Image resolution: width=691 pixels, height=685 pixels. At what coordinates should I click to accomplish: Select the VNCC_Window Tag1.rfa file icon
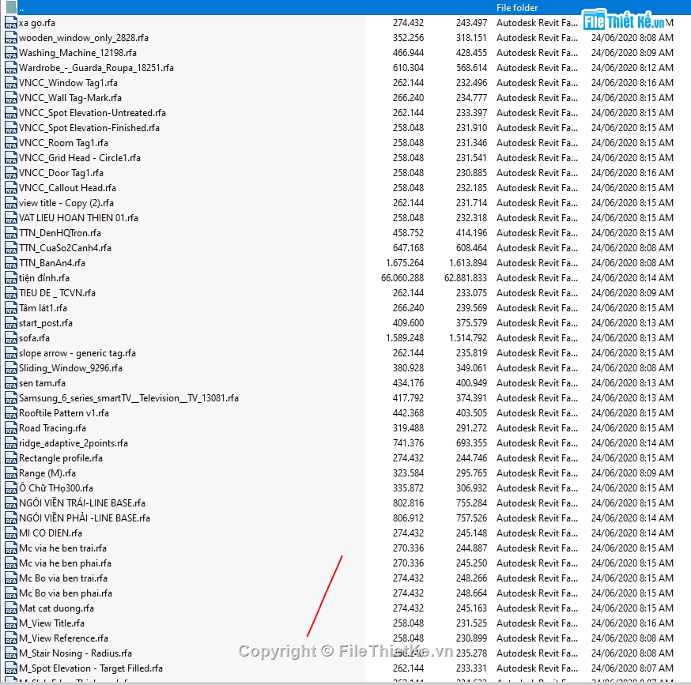[10, 83]
